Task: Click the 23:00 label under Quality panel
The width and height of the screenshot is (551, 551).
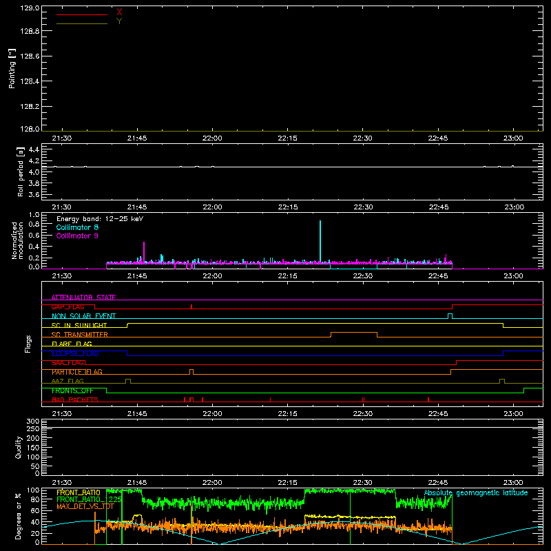Action: (x=513, y=483)
